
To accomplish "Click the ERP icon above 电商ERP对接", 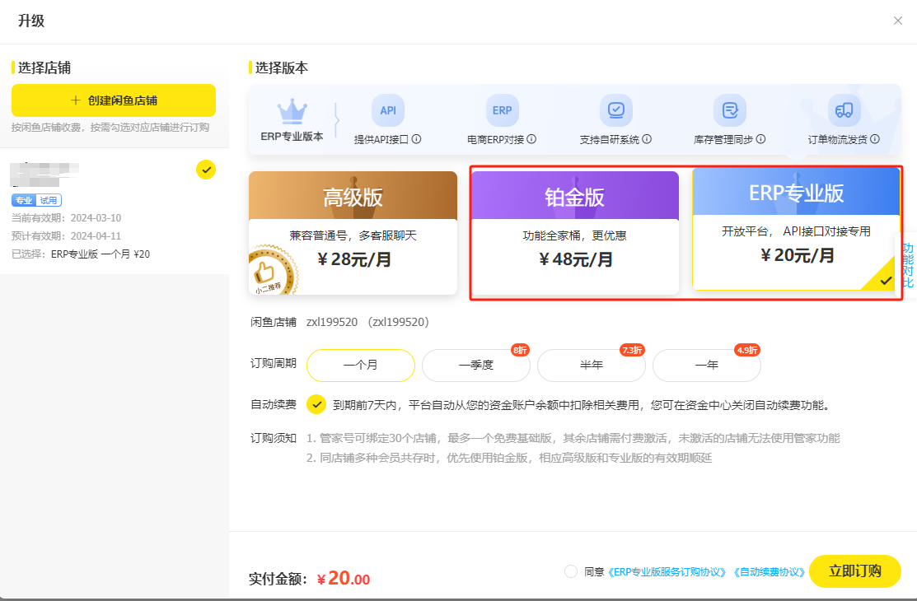I will (502, 110).
